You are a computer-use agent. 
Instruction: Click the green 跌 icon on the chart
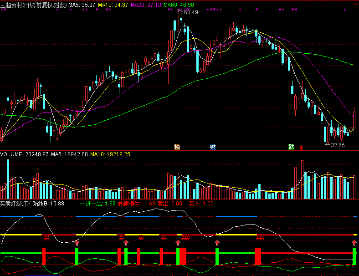click(292, 147)
